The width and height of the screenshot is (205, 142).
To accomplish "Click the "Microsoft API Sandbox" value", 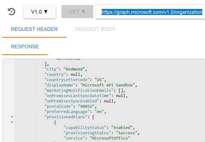I will coord(108,85).
